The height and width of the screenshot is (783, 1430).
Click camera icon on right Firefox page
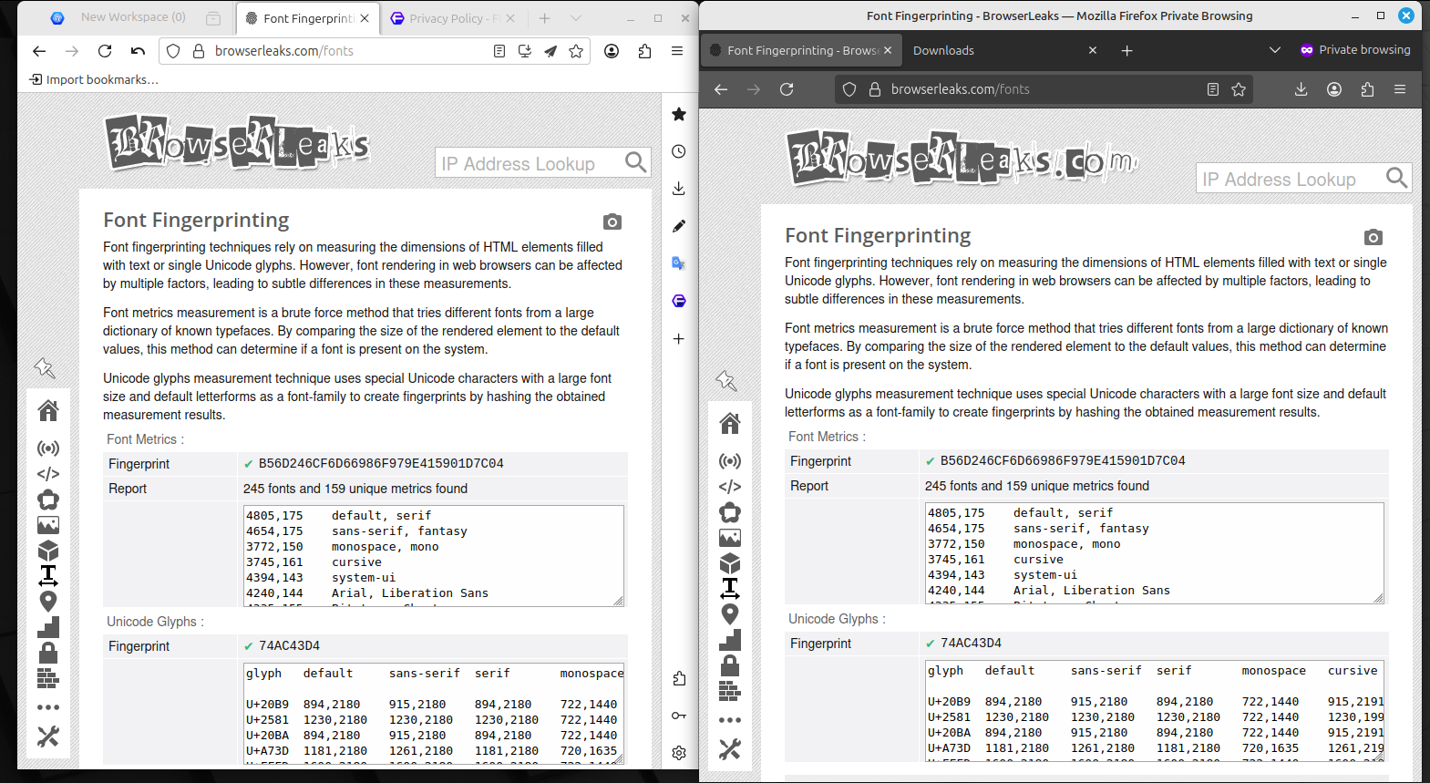pos(1373,237)
